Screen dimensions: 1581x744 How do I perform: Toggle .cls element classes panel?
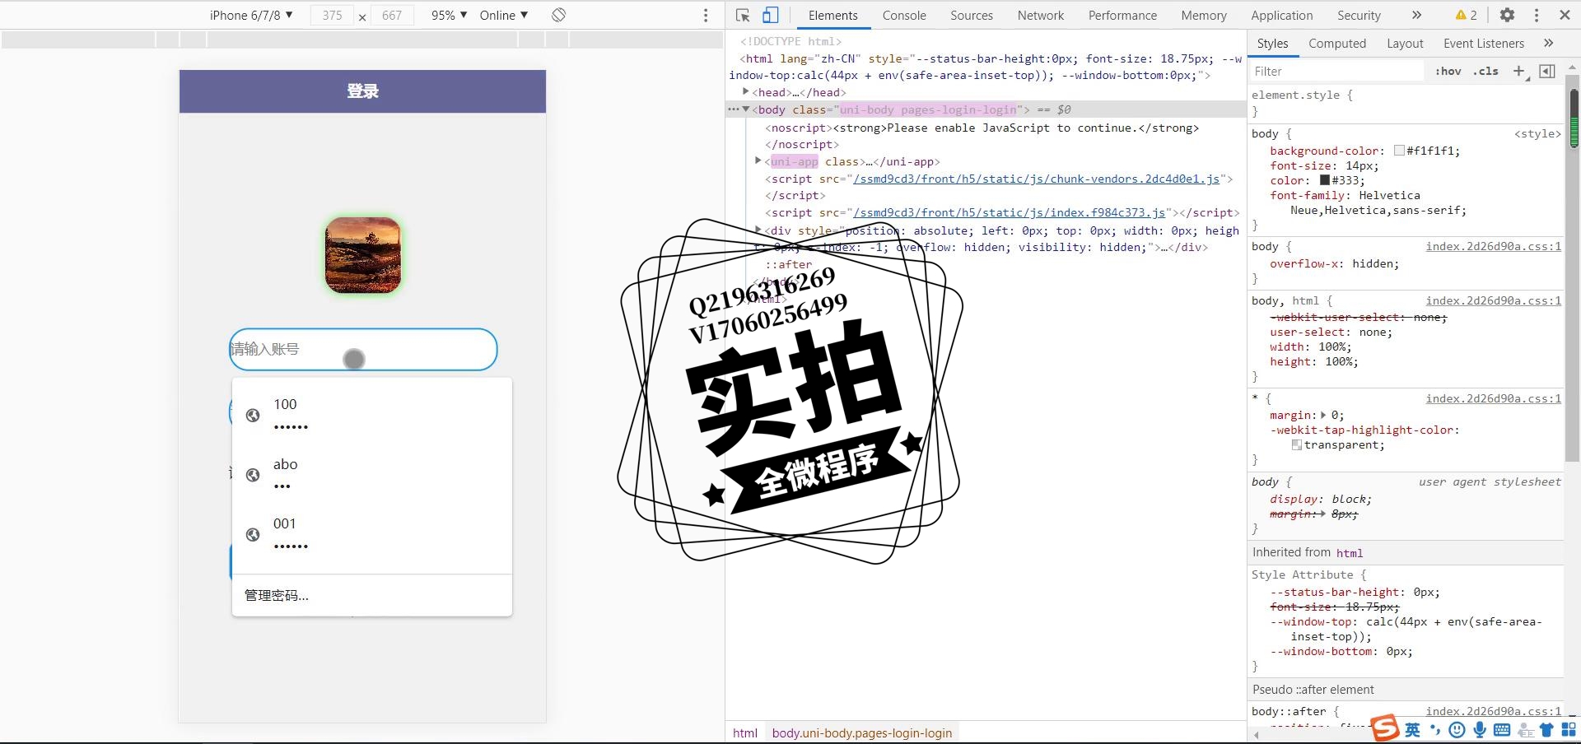1485,71
